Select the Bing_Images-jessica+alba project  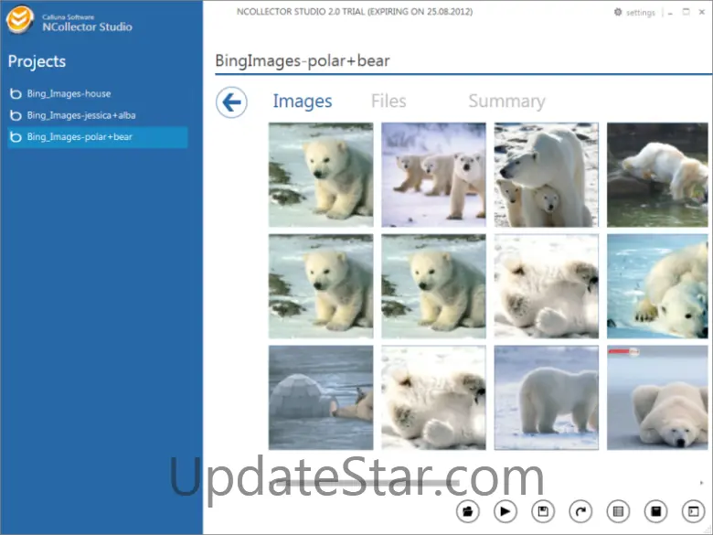coord(80,115)
